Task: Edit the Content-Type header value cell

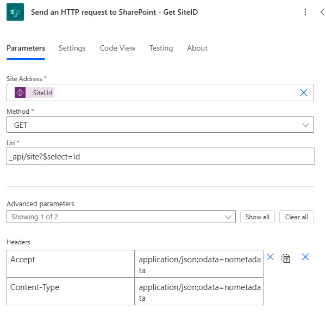Action: click(x=199, y=292)
